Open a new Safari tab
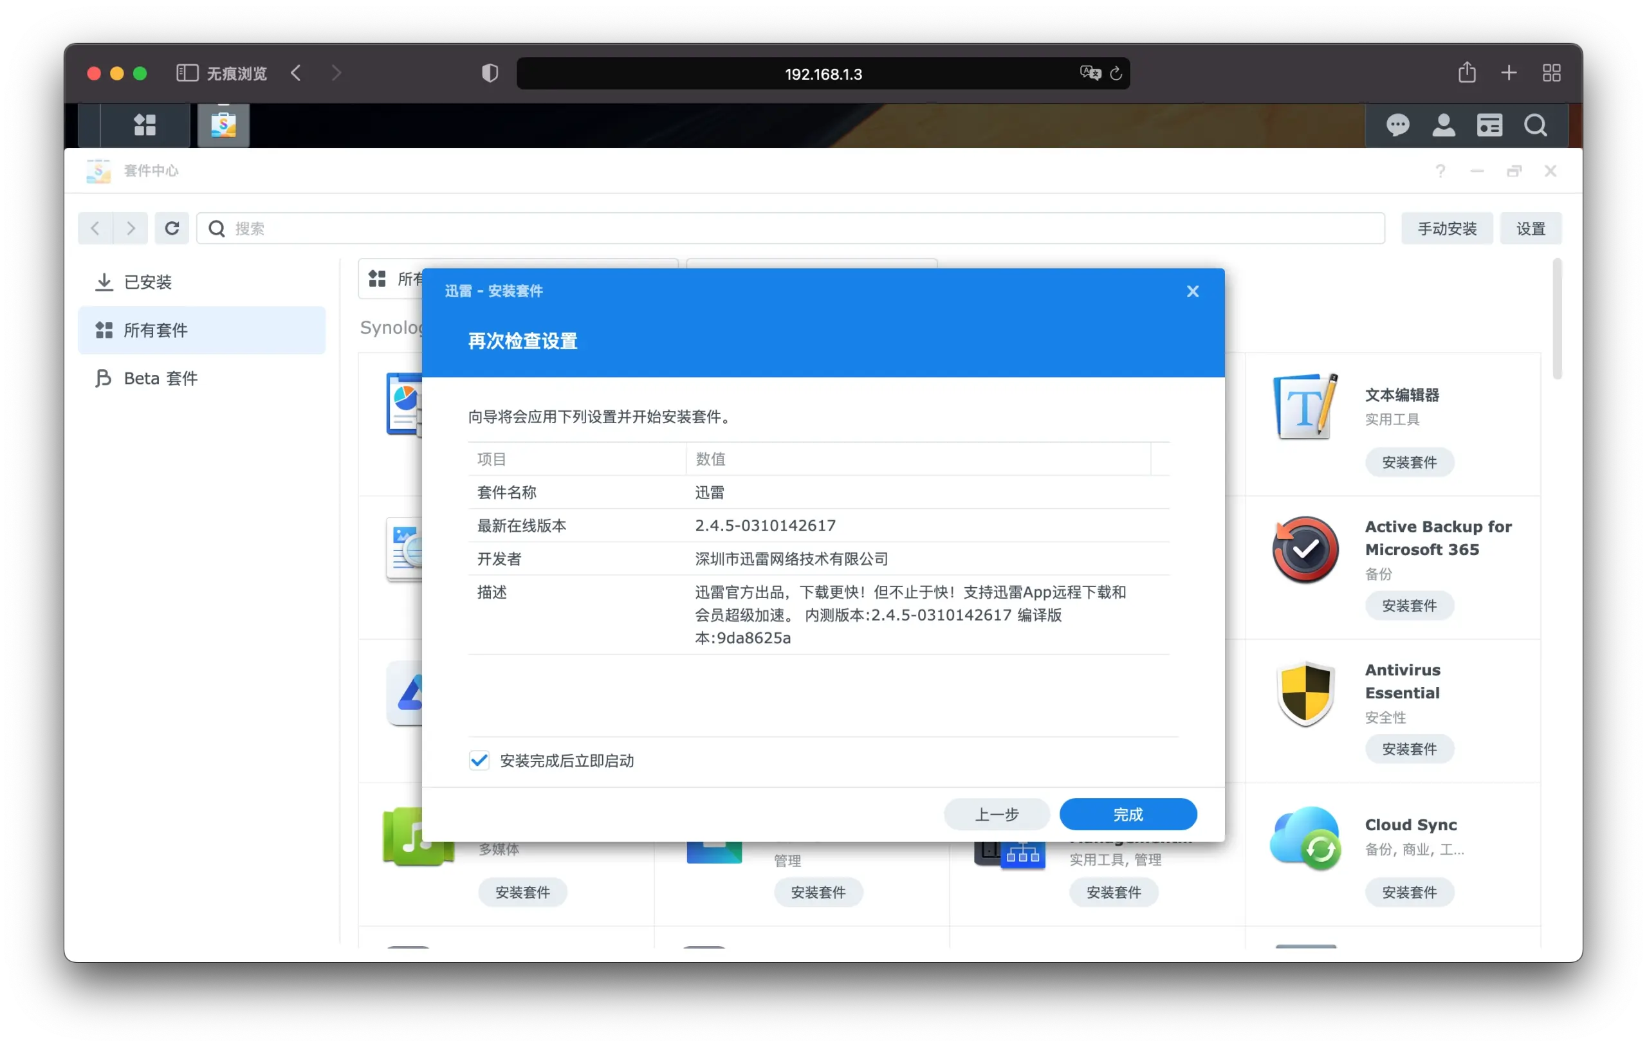1647x1047 pixels. click(x=1509, y=73)
